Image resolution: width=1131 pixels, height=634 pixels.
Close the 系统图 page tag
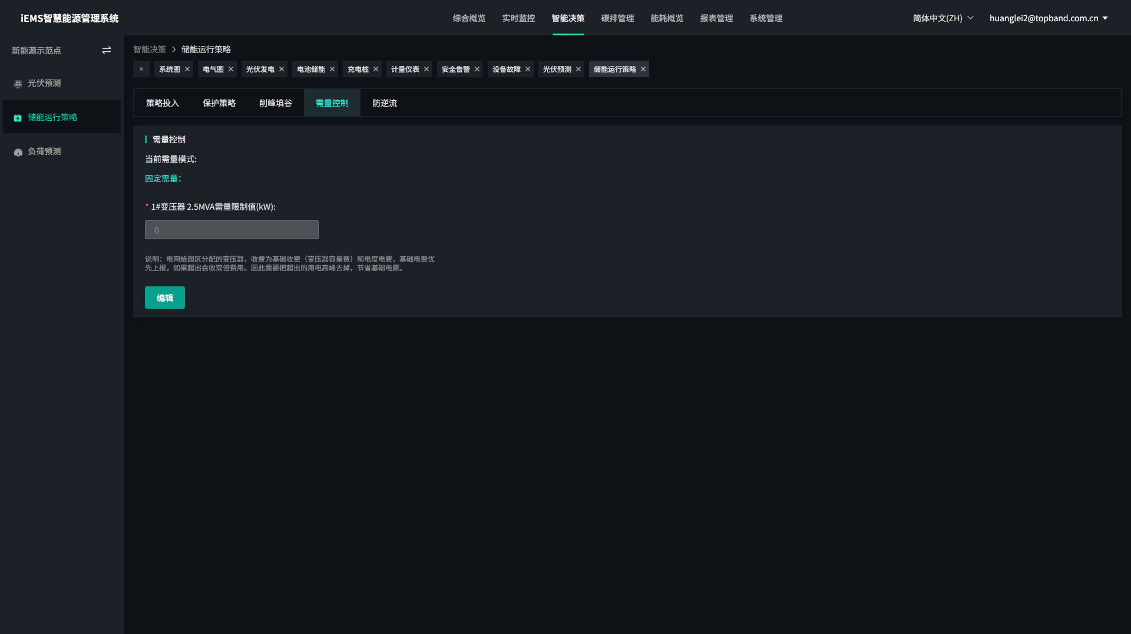(187, 70)
